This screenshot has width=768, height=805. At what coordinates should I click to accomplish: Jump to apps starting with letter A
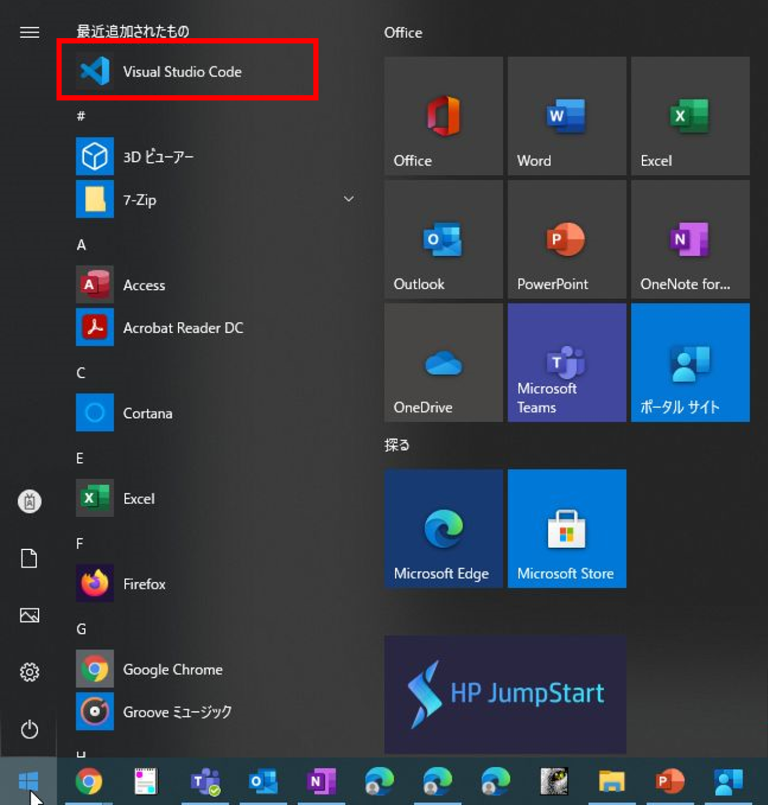(x=80, y=245)
